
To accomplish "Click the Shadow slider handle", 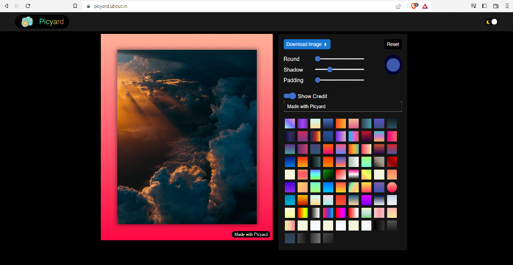I will [x=330, y=69].
